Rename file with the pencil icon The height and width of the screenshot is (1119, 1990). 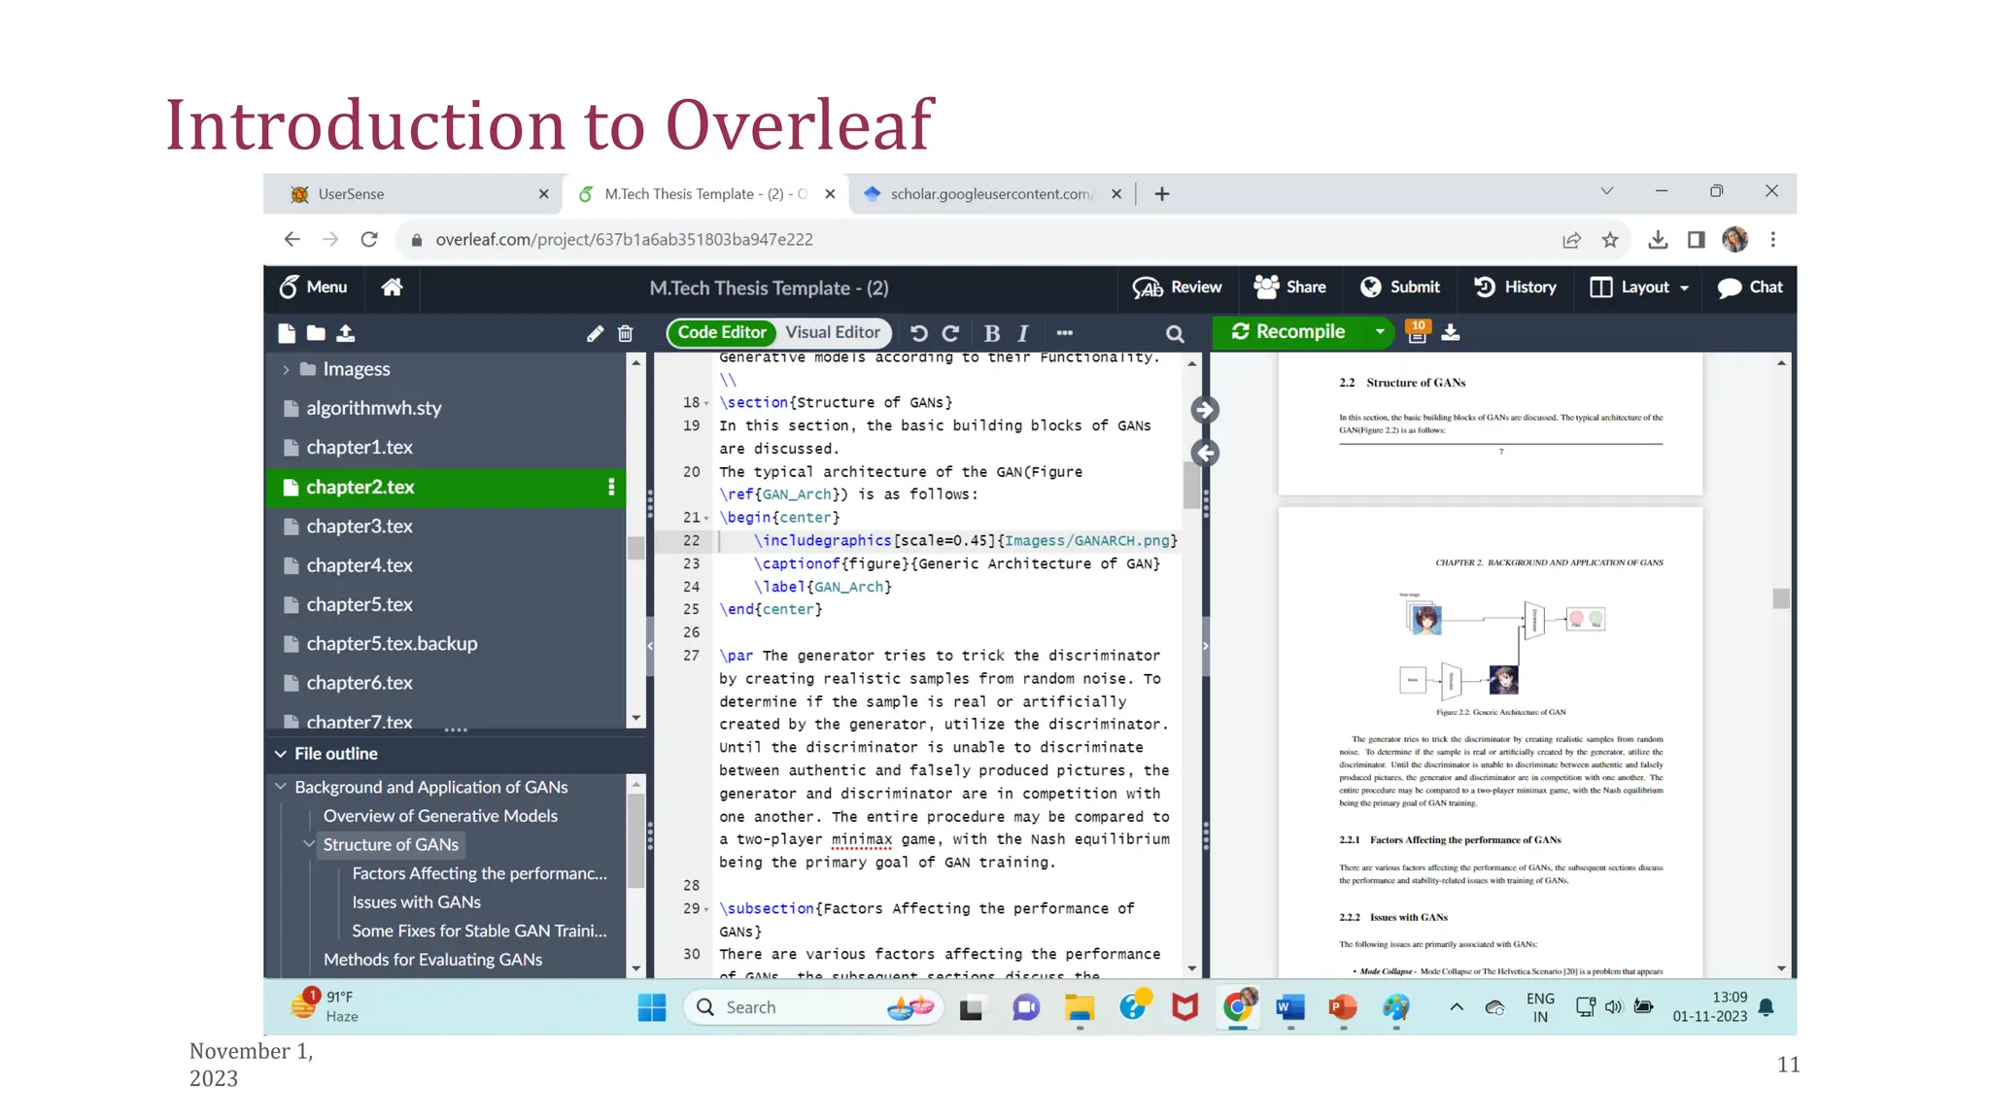[x=596, y=333]
